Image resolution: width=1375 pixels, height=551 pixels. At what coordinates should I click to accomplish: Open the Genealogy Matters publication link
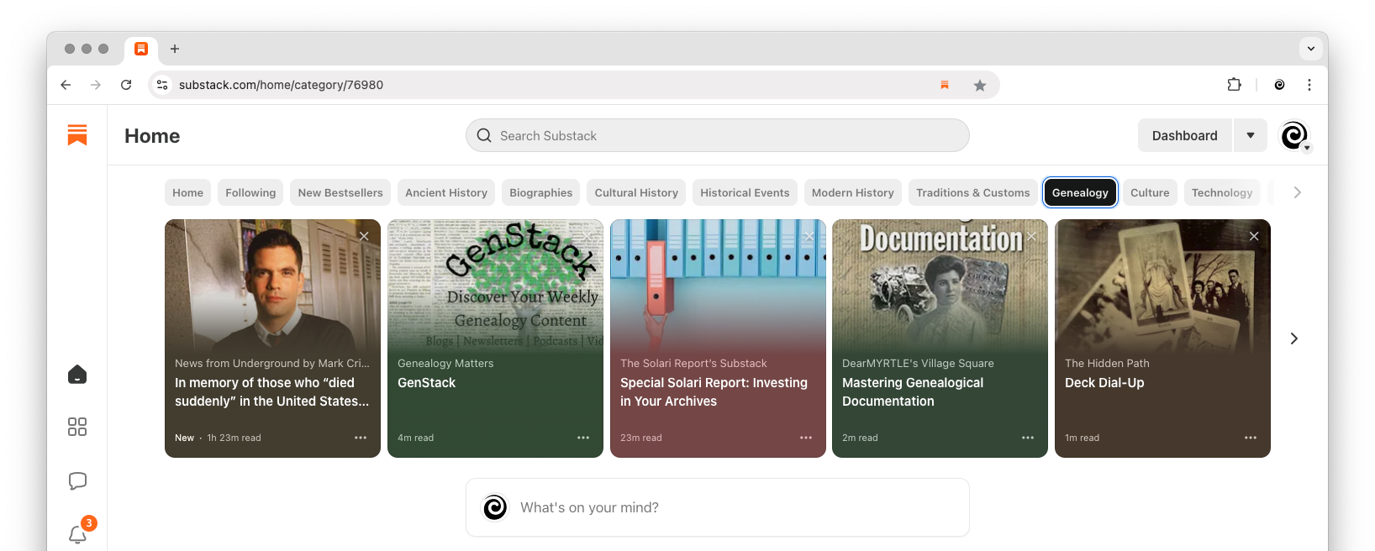click(445, 363)
